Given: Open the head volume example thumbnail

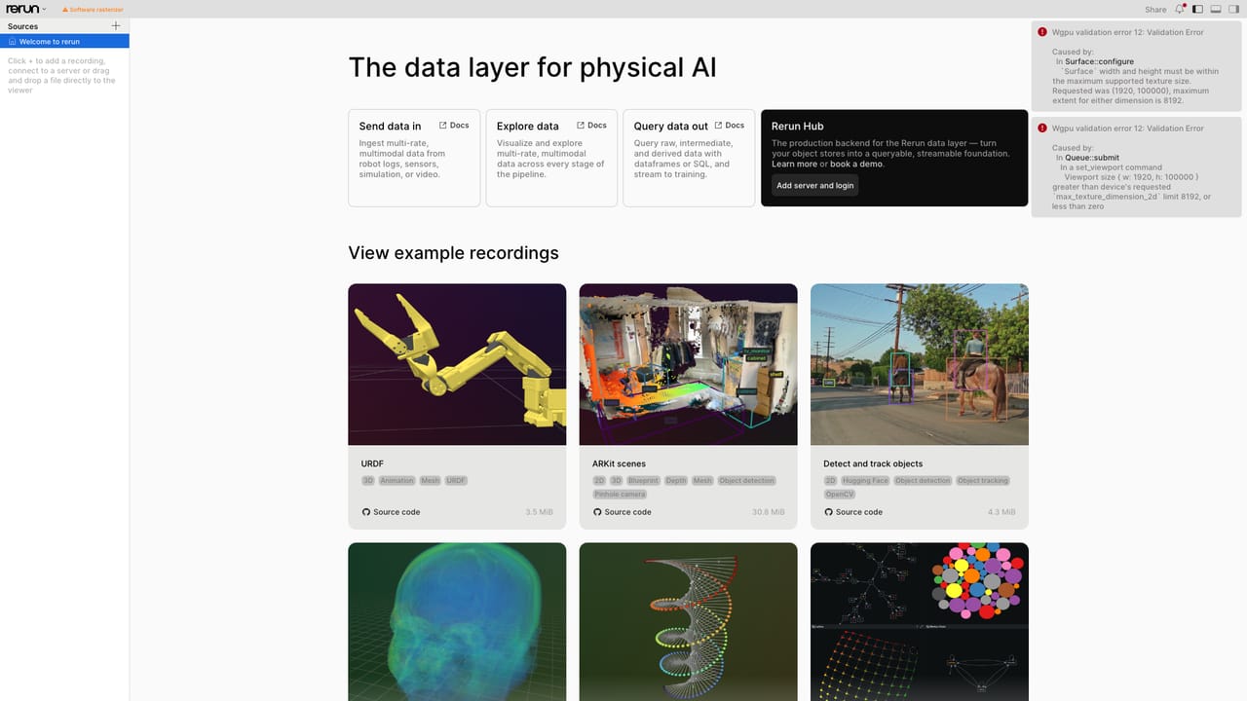Looking at the screenshot, I should click(x=457, y=621).
